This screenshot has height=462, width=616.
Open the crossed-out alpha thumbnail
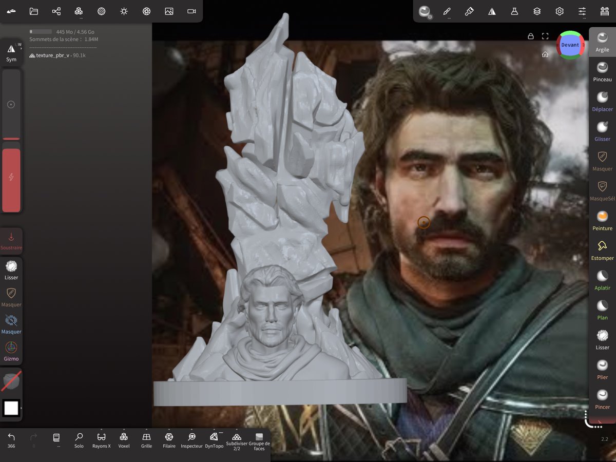point(11,381)
